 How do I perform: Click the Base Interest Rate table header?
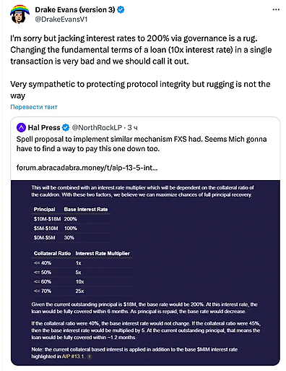86,209
